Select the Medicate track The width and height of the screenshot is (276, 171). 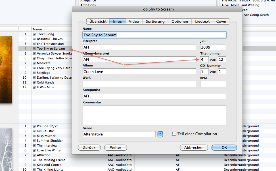44,63
